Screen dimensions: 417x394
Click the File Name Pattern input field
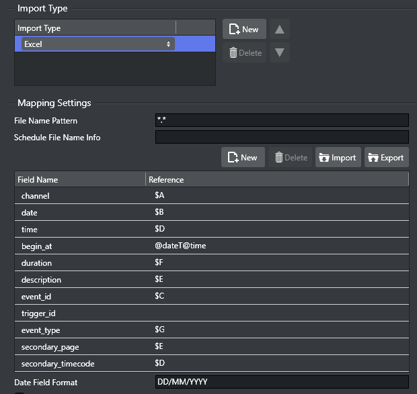click(x=281, y=121)
